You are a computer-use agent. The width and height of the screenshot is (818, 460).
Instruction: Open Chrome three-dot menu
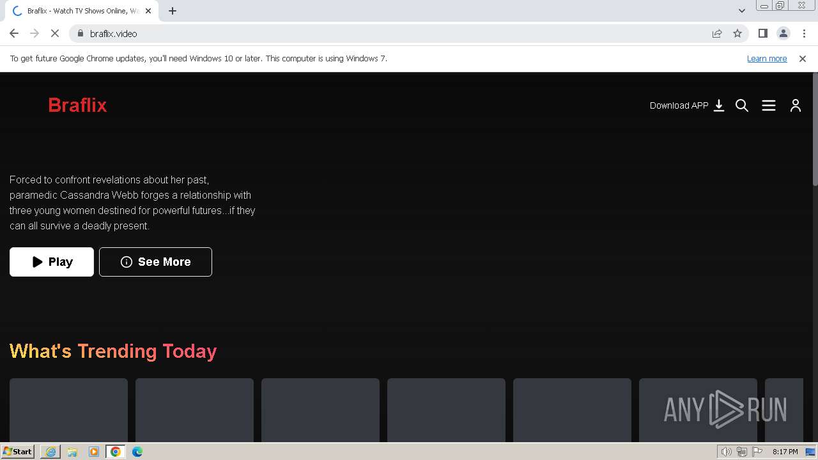pyautogui.click(x=805, y=33)
